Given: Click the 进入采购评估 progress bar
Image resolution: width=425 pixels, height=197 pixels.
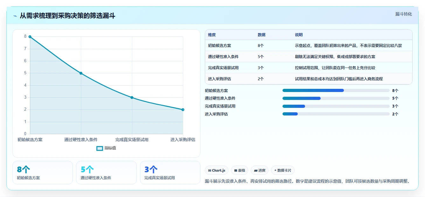Looking at the screenshot, I should tap(336, 114).
